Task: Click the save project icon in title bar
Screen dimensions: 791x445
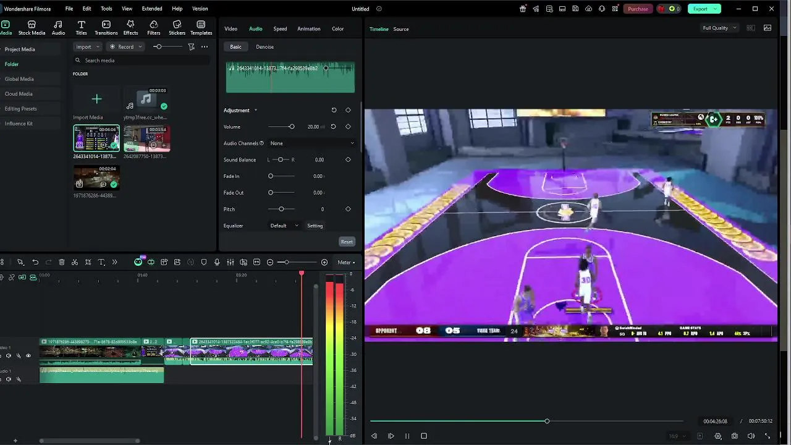Action: point(575,9)
